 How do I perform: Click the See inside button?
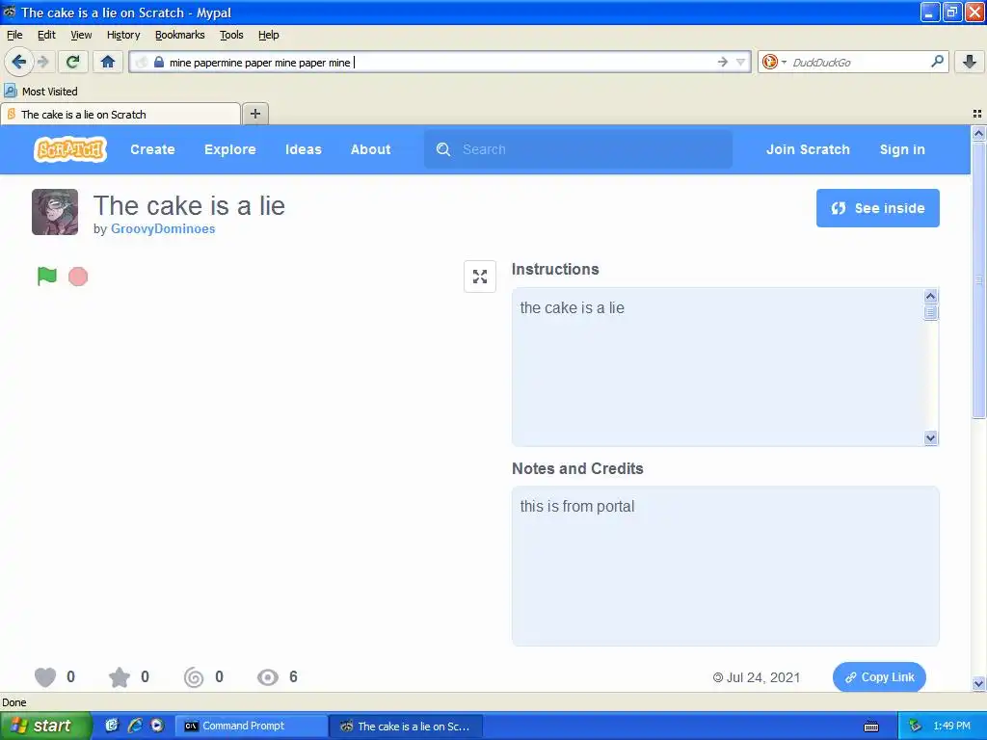[x=877, y=208]
